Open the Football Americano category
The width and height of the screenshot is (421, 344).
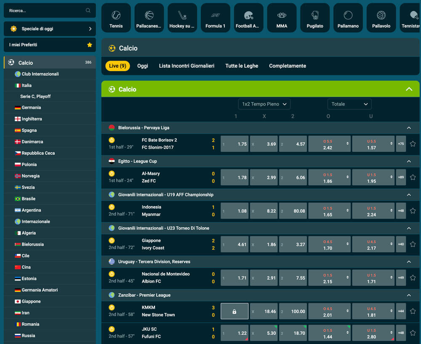(248, 18)
